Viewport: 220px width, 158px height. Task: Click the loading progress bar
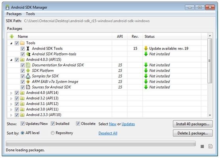pyautogui.click(x=101, y=144)
